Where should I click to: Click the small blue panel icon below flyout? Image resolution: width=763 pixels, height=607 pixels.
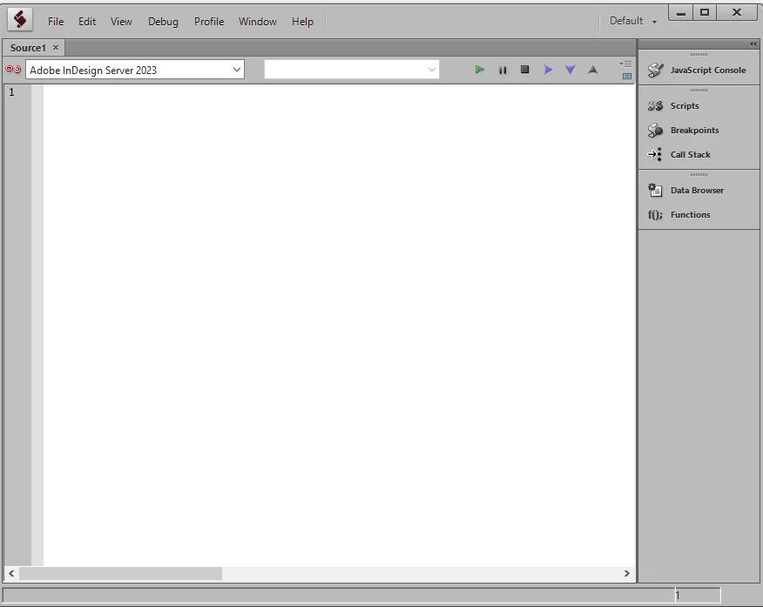pyautogui.click(x=627, y=76)
